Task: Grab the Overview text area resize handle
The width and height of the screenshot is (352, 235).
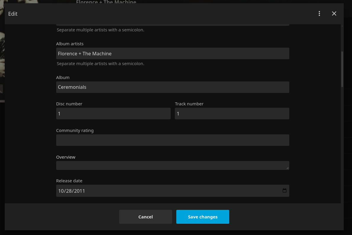Action: [288, 168]
